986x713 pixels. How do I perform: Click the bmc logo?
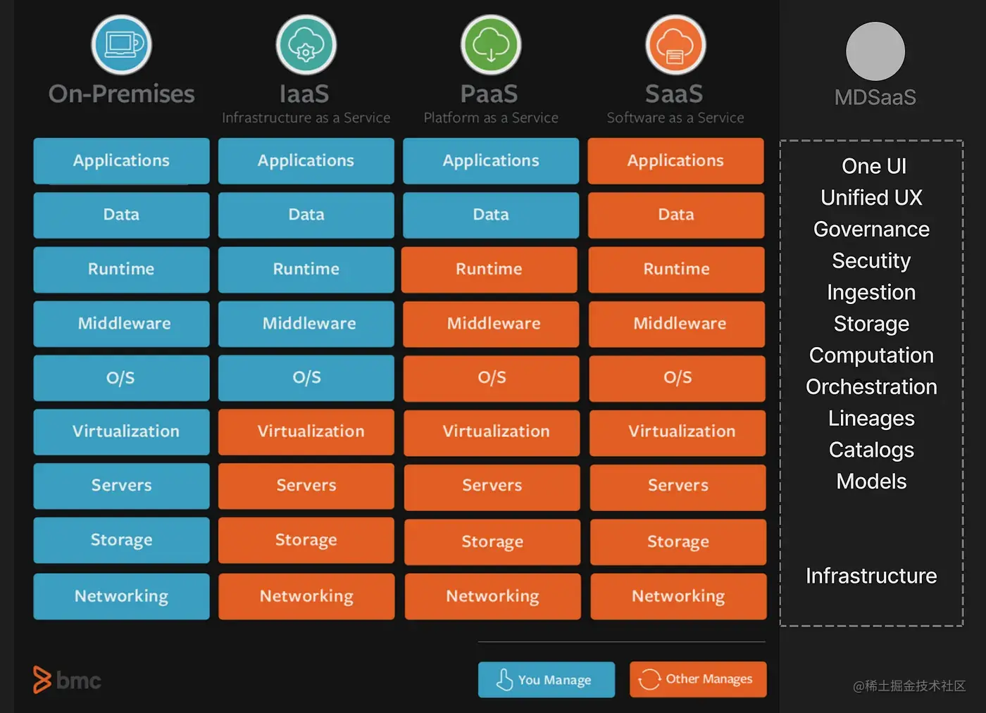(67, 680)
